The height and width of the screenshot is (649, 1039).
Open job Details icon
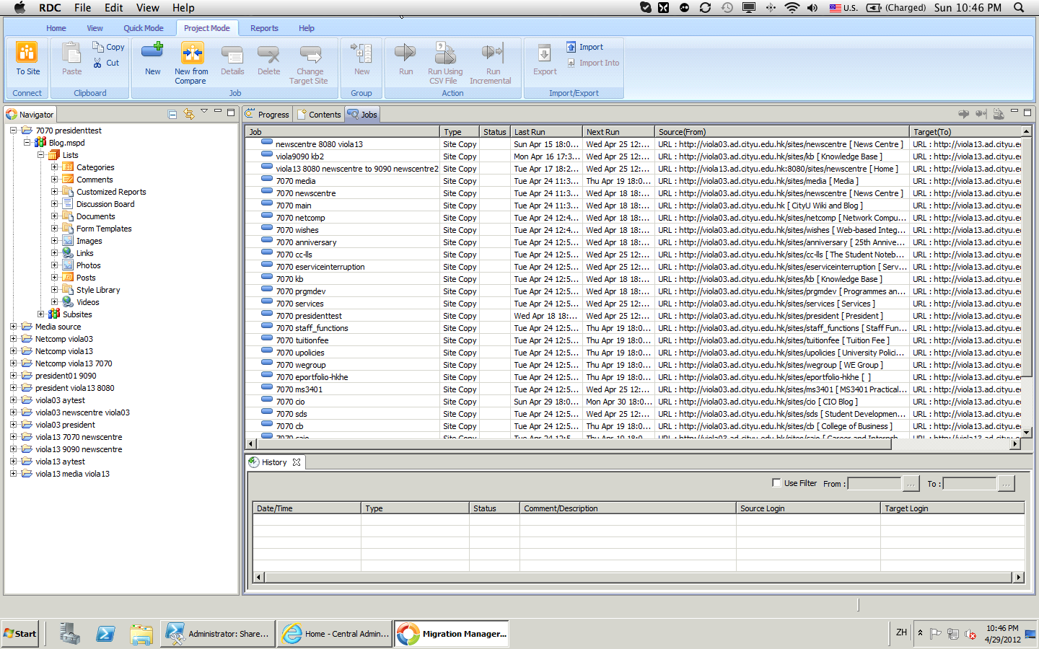[232, 53]
